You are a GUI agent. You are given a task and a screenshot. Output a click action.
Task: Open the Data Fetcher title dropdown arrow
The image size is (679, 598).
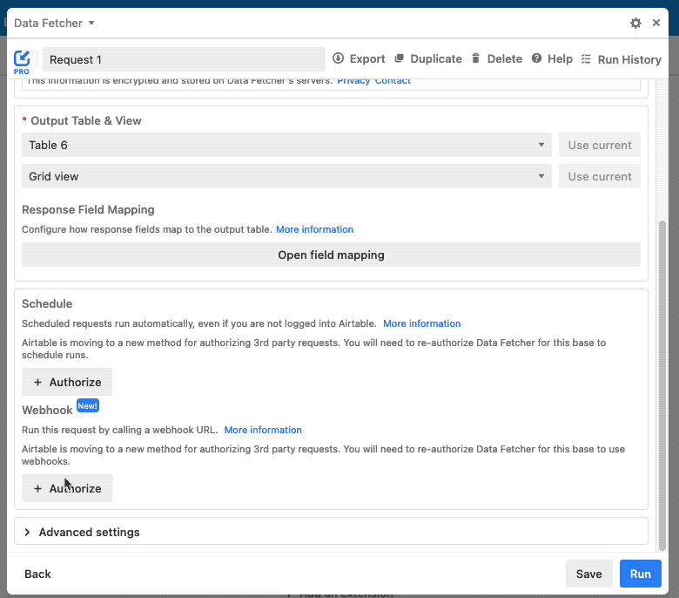click(91, 23)
